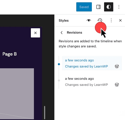The image size is (125, 120).
Task: Click the avatar icon on the gray revision
Action: [x=117, y=85]
